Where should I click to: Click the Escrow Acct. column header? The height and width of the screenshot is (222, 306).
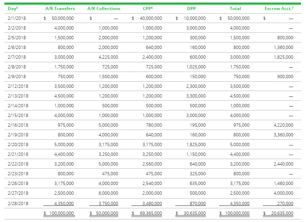[x=279, y=8]
